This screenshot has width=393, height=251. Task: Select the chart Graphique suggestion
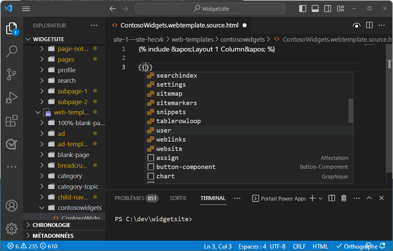[249, 176]
